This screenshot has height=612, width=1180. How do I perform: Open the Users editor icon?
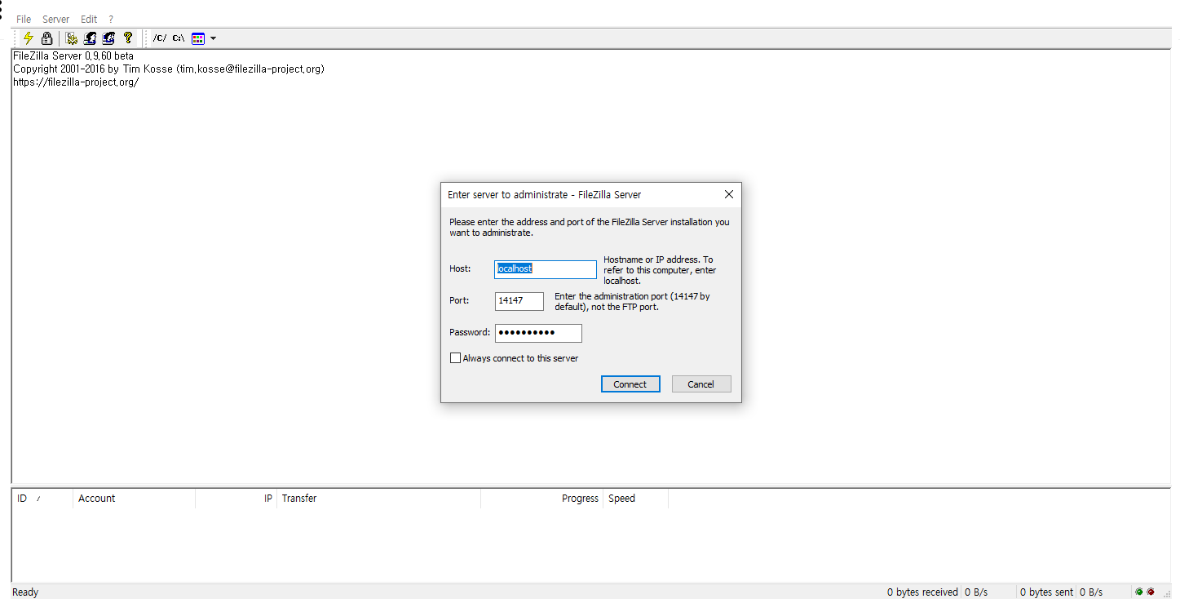pos(91,38)
